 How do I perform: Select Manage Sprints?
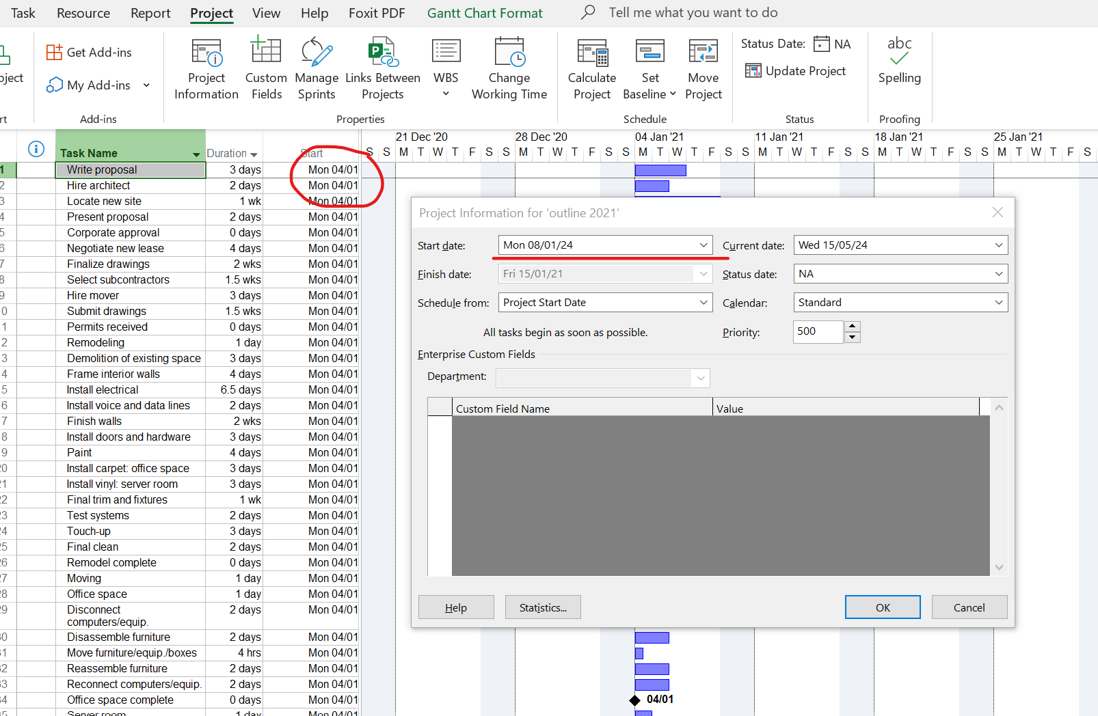coord(316,66)
